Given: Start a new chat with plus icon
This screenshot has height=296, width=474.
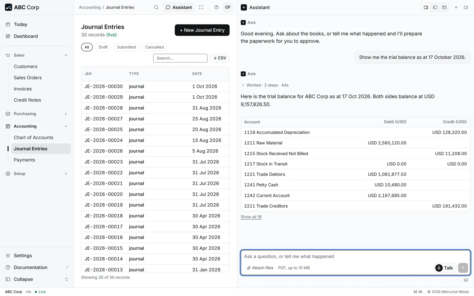Looking at the screenshot, I should [x=456, y=7].
